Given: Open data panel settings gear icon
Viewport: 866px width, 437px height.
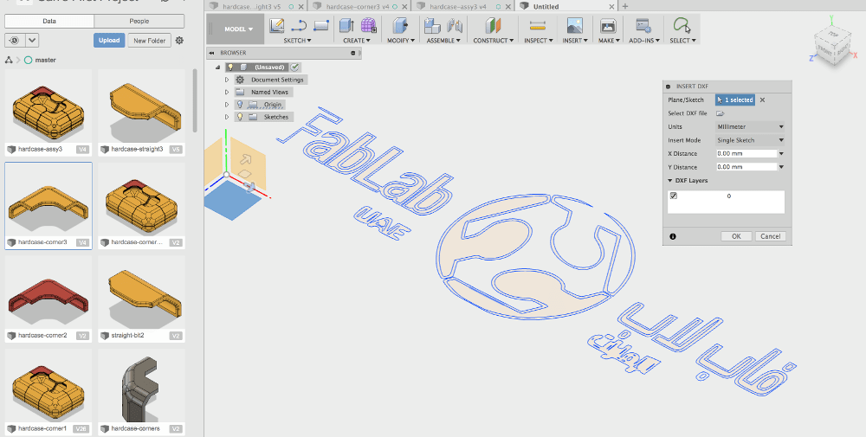Looking at the screenshot, I should (179, 41).
